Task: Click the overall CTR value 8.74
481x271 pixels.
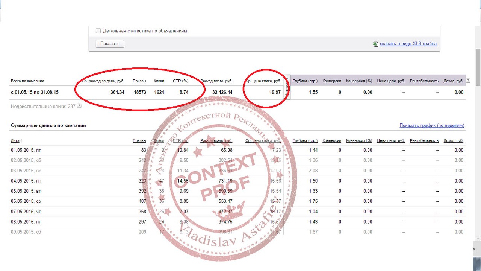Action: [x=184, y=92]
